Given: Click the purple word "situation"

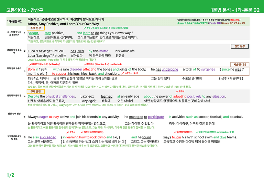Looking at the screenshot, I should 219,97.
